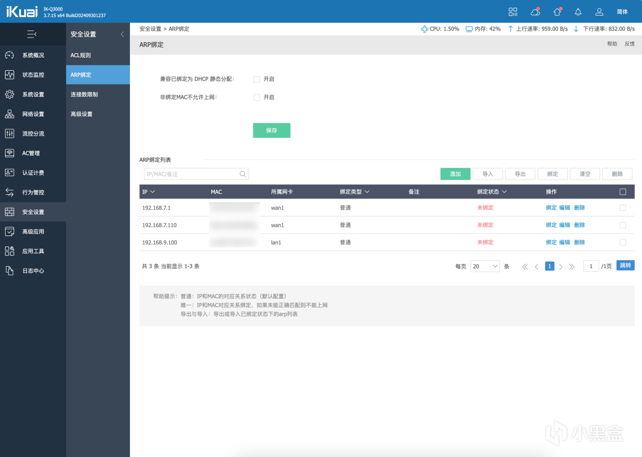This screenshot has height=457, width=642.
Task: Open the per-page 20 dropdown
Action: (485, 267)
